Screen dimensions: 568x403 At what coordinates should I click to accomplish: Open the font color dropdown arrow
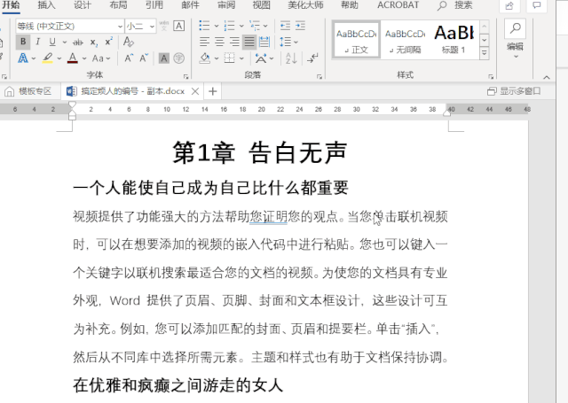click(85, 58)
